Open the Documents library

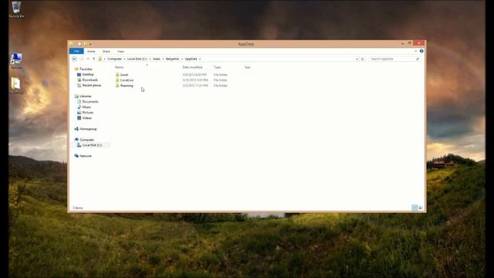pyautogui.click(x=90, y=102)
